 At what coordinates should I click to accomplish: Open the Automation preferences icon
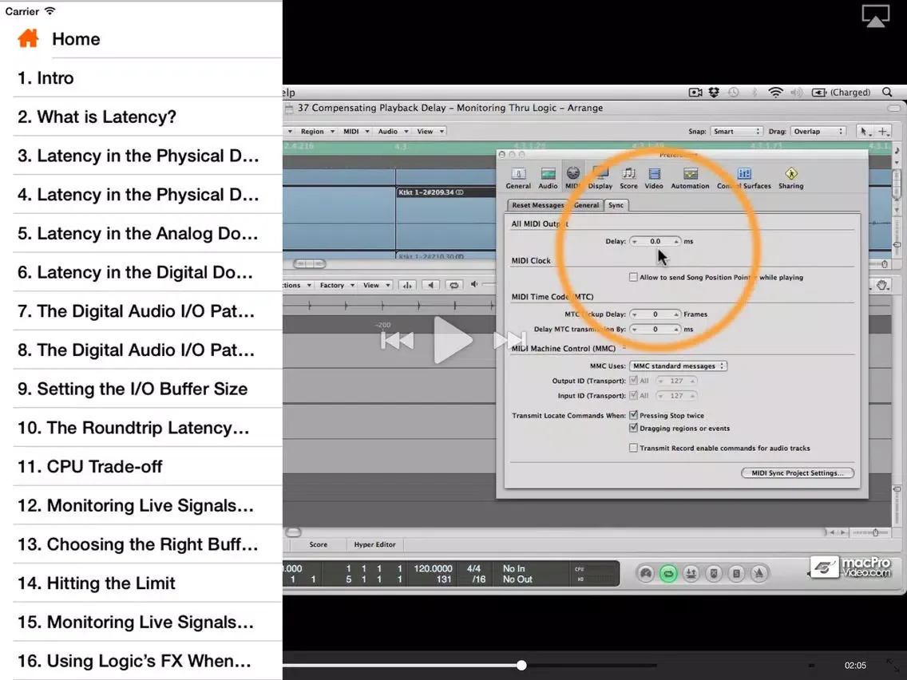point(690,178)
